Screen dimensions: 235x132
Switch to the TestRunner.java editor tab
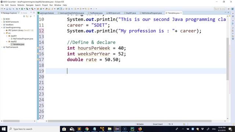95,13
